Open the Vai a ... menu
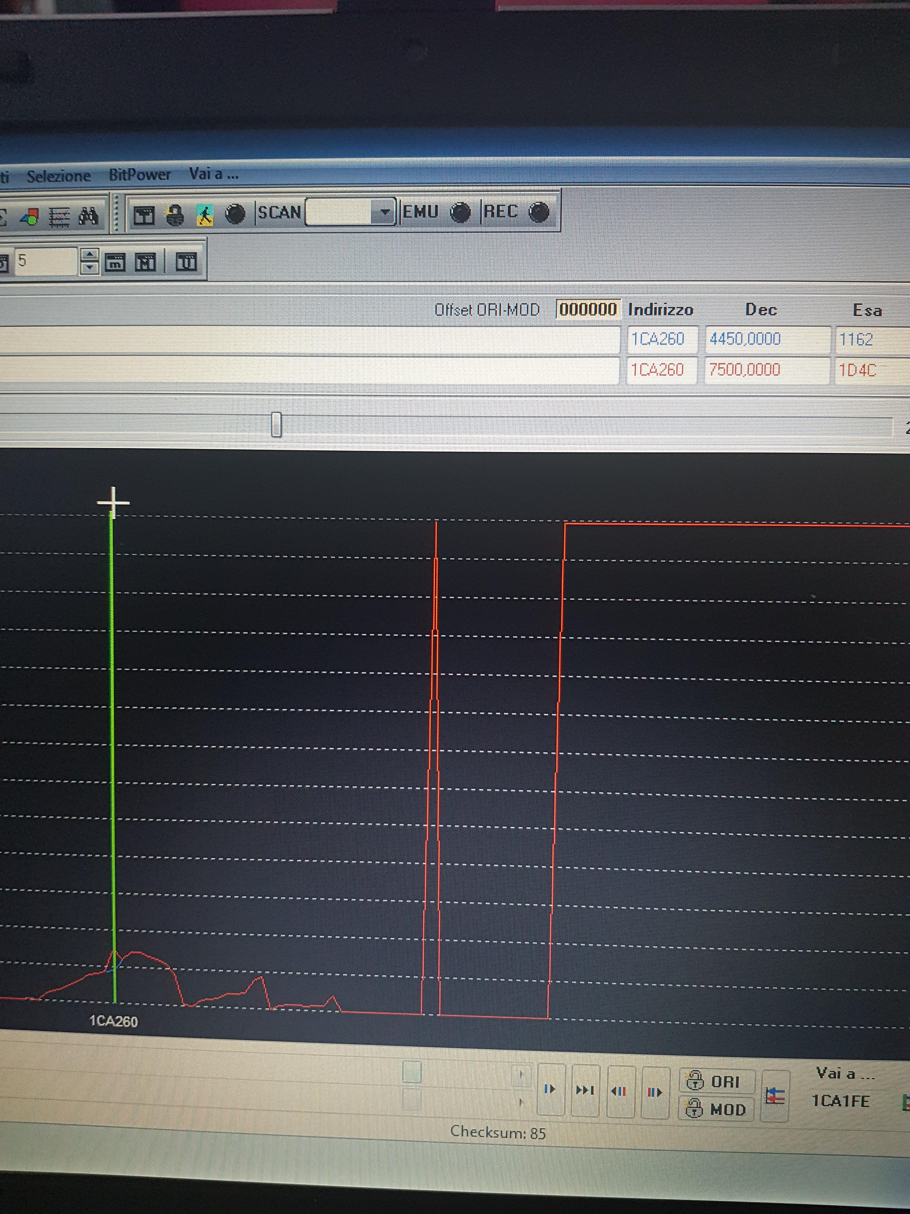 point(214,174)
